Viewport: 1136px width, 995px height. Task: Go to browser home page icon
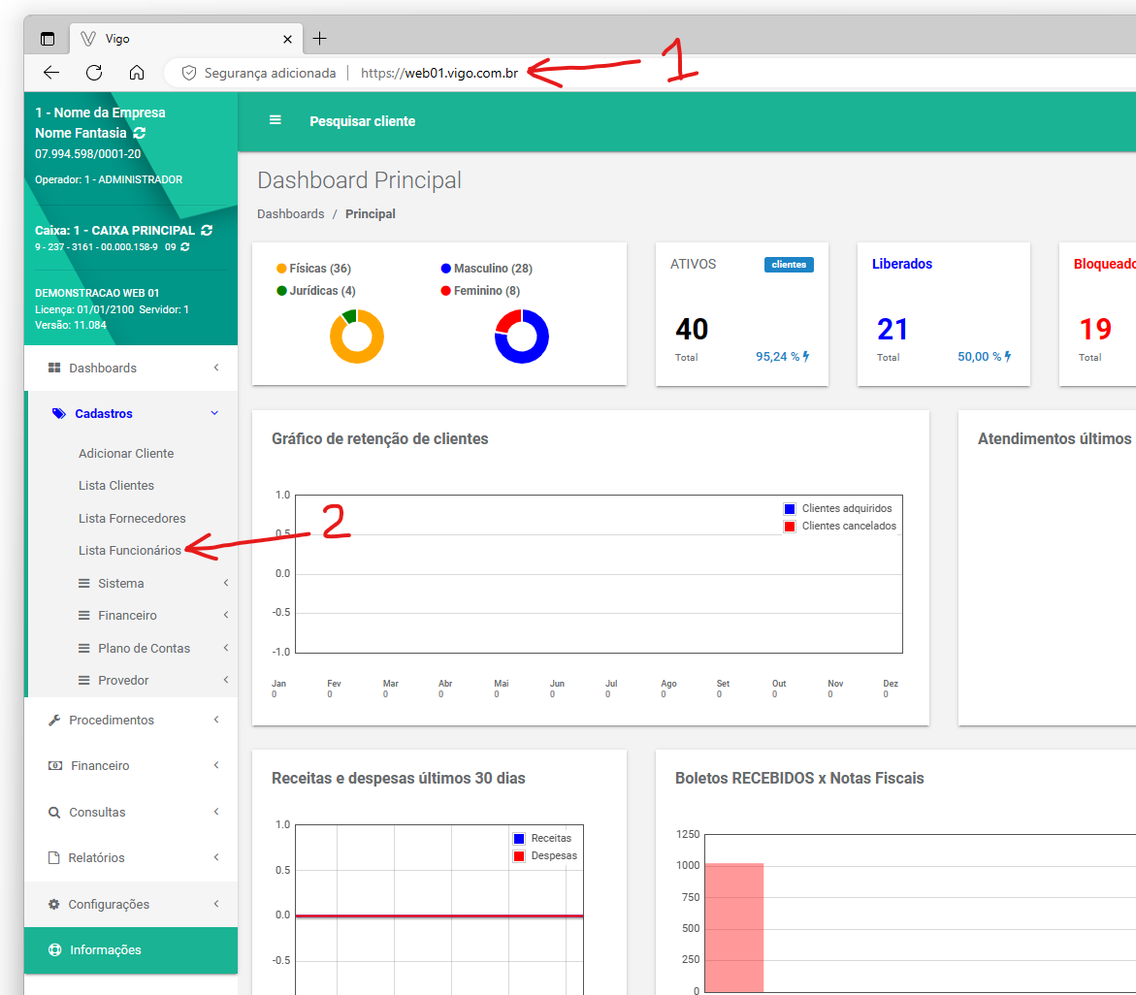(136, 73)
